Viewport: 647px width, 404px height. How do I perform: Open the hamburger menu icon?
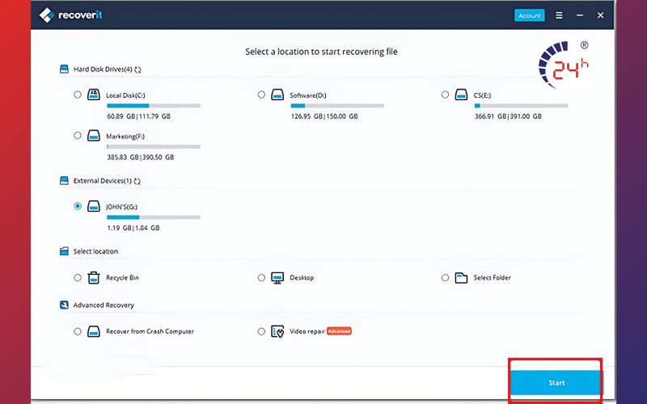click(x=559, y=15)
